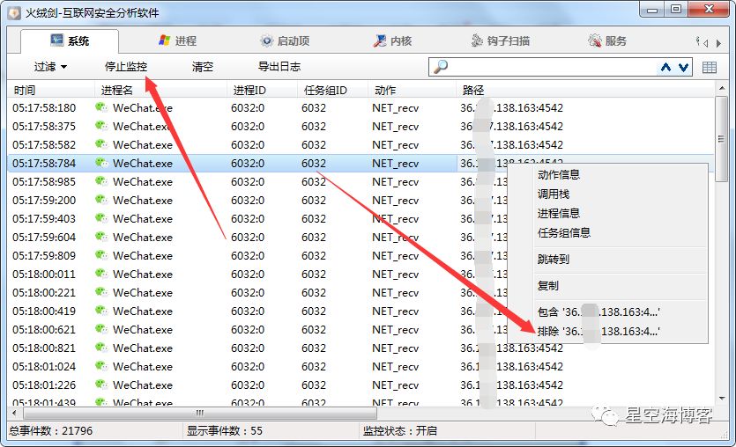
Task: Click WeChat icon in 05:18:01:024 row
Action: (x=101, y=366)
